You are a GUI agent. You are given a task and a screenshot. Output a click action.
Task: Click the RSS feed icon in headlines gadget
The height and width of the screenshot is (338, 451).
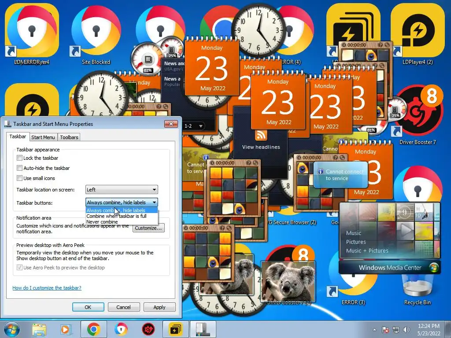(x=261, y=136)
